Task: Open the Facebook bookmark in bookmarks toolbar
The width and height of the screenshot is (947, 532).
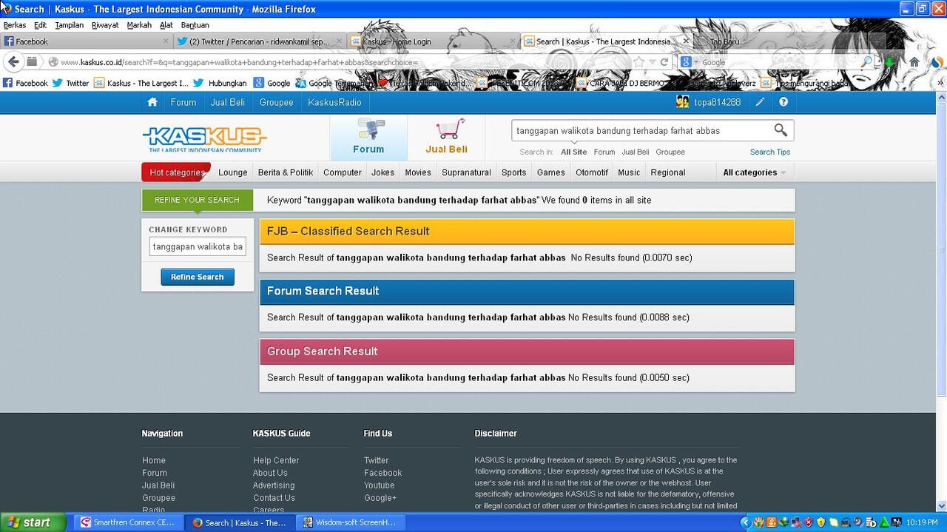Action: (x=26, y=83)
